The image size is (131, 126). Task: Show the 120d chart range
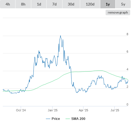tap(90, 4)
